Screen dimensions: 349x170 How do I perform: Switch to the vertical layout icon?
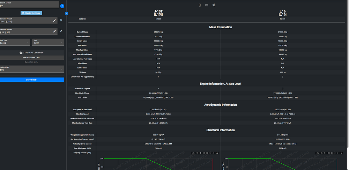point(200,5)
